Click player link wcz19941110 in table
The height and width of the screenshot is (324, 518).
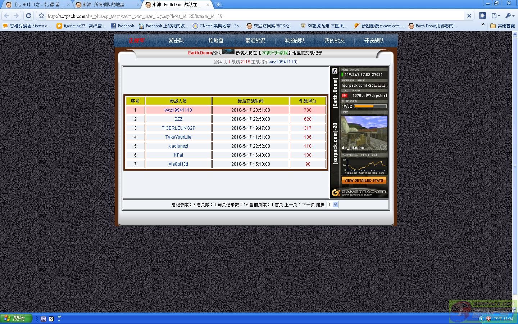pos(178,110)
